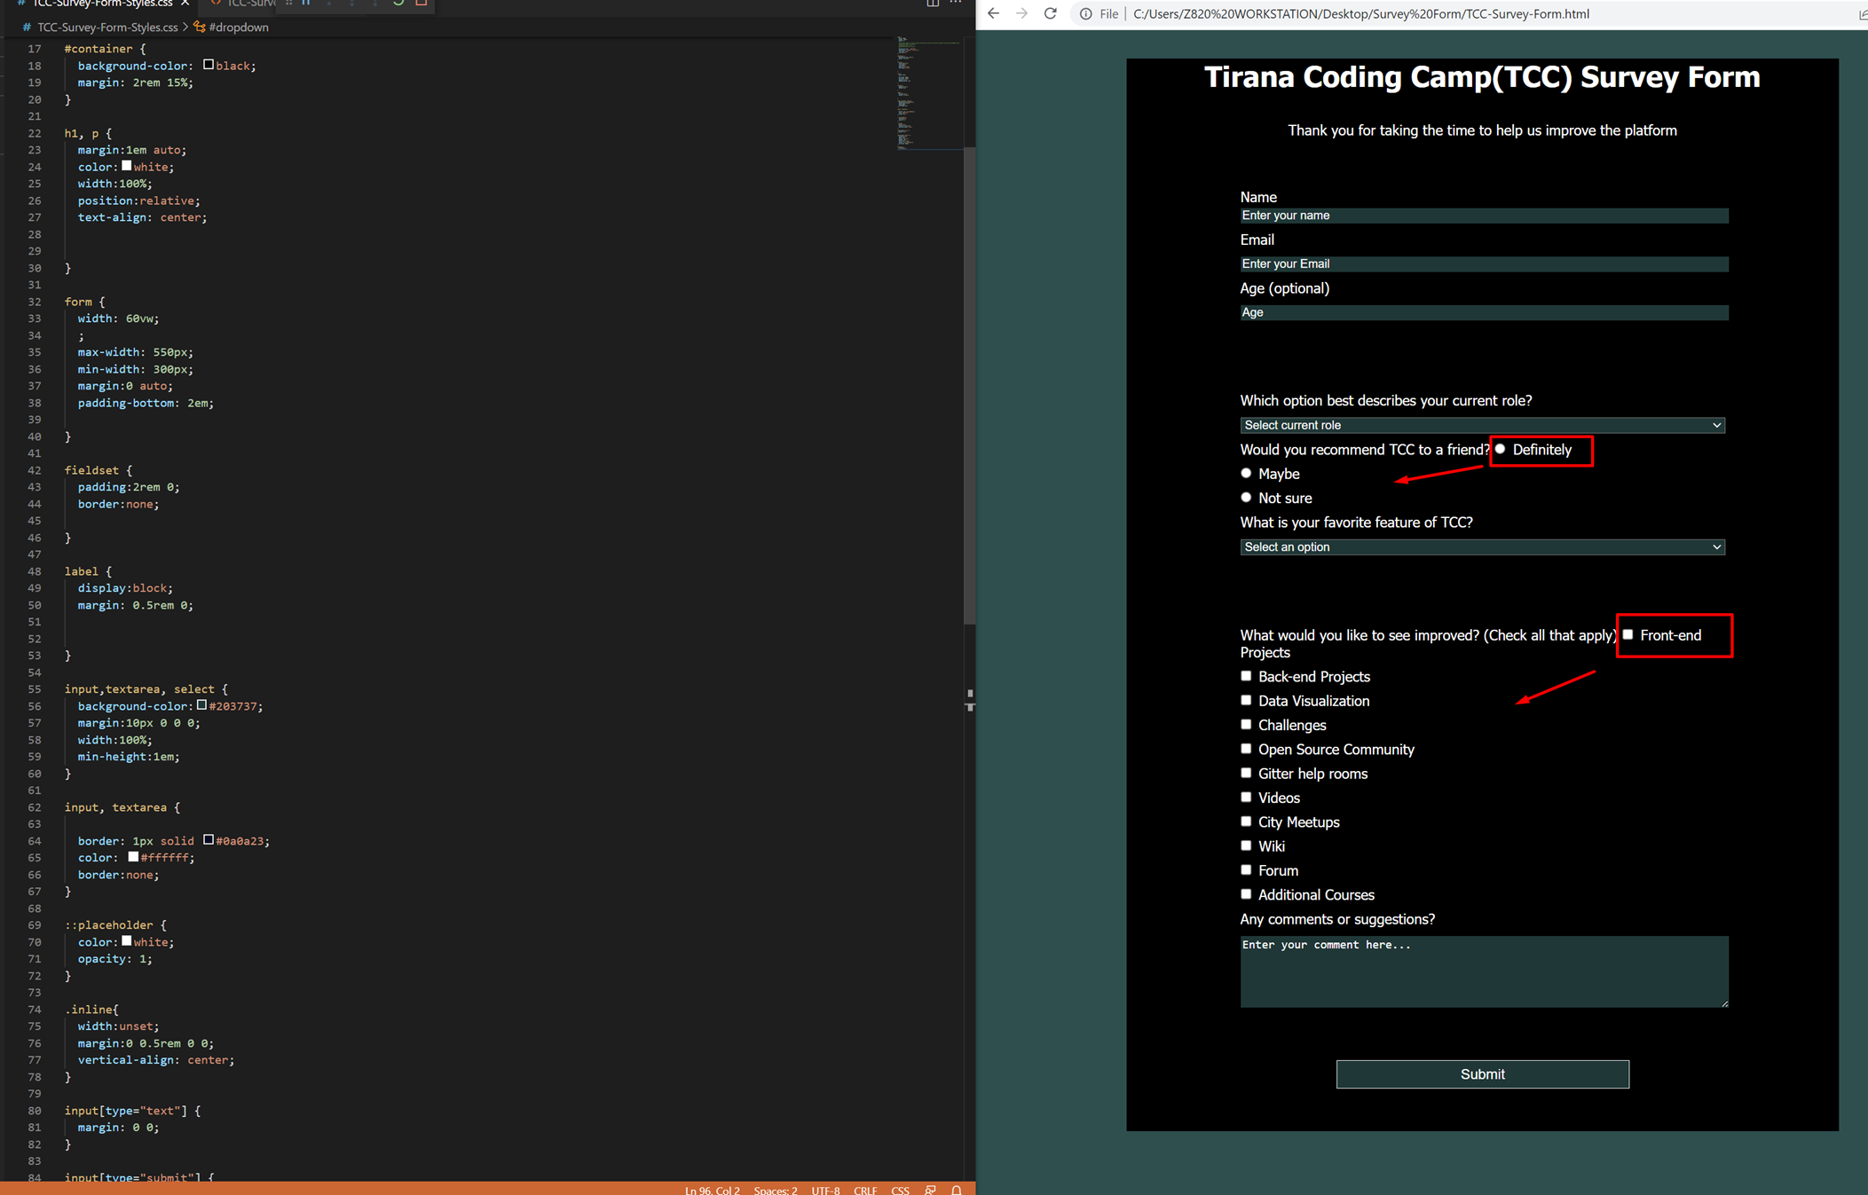The height and width of the screenshot is (1195, 1868).
Task: Click the 'fieldset {' selector line
Action: [99, 470]
